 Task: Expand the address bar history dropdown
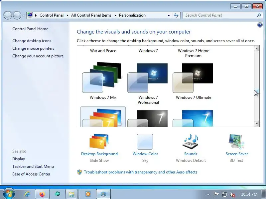point(169,15)
